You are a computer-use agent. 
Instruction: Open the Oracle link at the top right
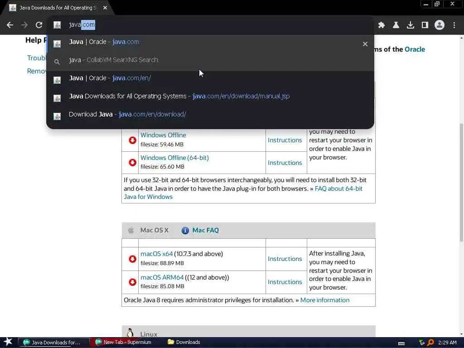[x=415, y=49]
